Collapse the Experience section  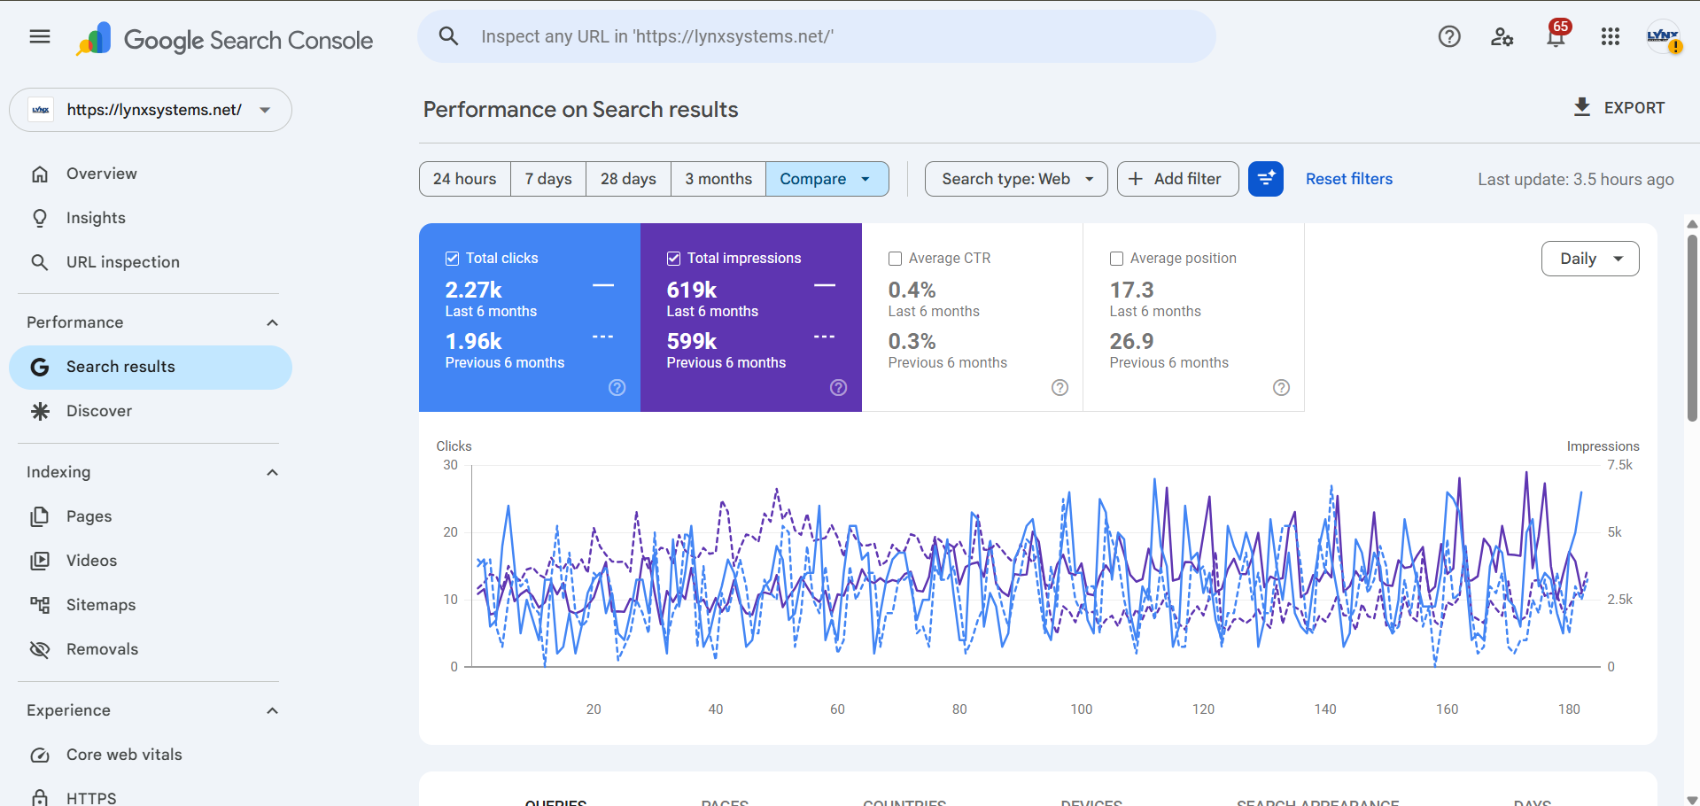pyautogui.click(x=273, y=710)
